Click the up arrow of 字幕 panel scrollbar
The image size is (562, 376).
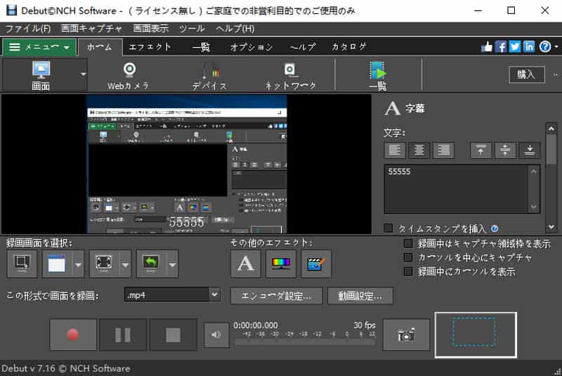click(551, 129)
